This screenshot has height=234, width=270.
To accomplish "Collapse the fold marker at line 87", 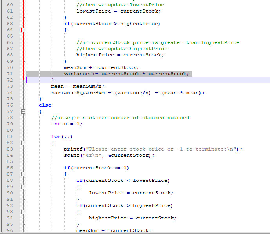I will pyautogui.click(x=23, y=174).
